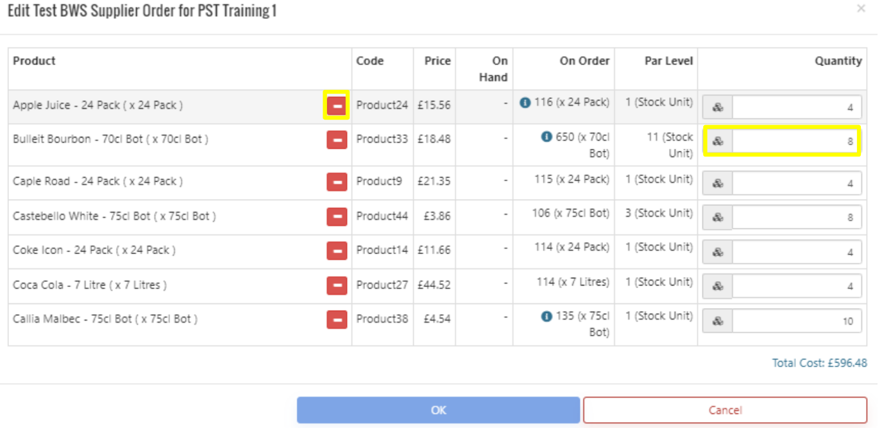Click the Caple Road quantity field
The width and height of the screenshot is (882, 428).
[795, 184]
